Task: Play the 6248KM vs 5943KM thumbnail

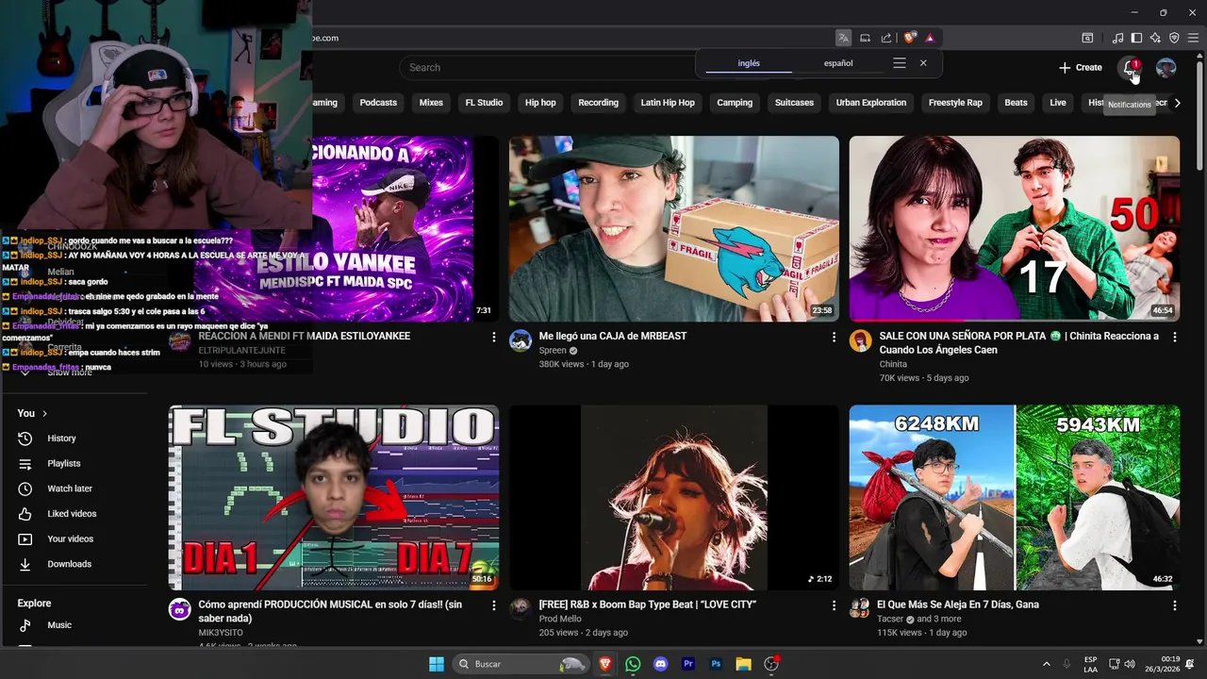Action: tap(1015, 498)
